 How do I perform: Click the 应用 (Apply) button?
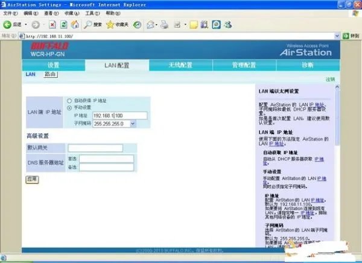(33, 179)
